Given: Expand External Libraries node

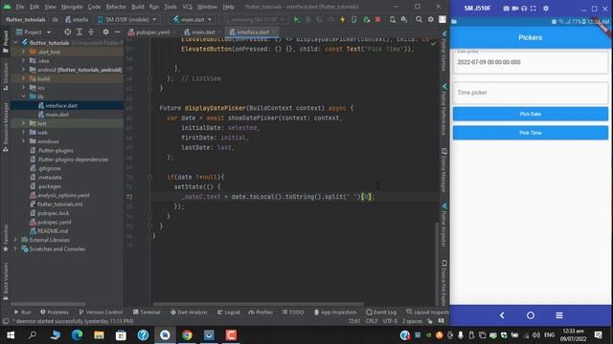Looking at the screenshot, I should (15, 240).
